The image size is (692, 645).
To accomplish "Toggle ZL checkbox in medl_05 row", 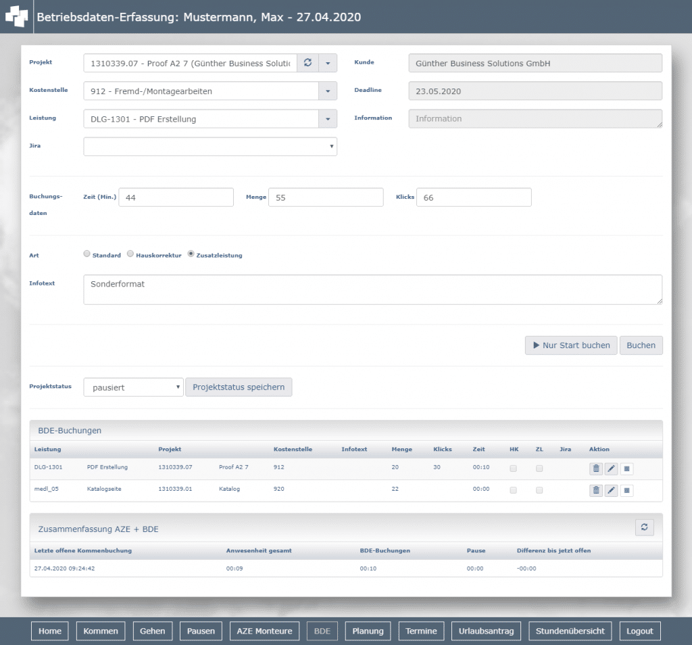I will click(539, 490).
